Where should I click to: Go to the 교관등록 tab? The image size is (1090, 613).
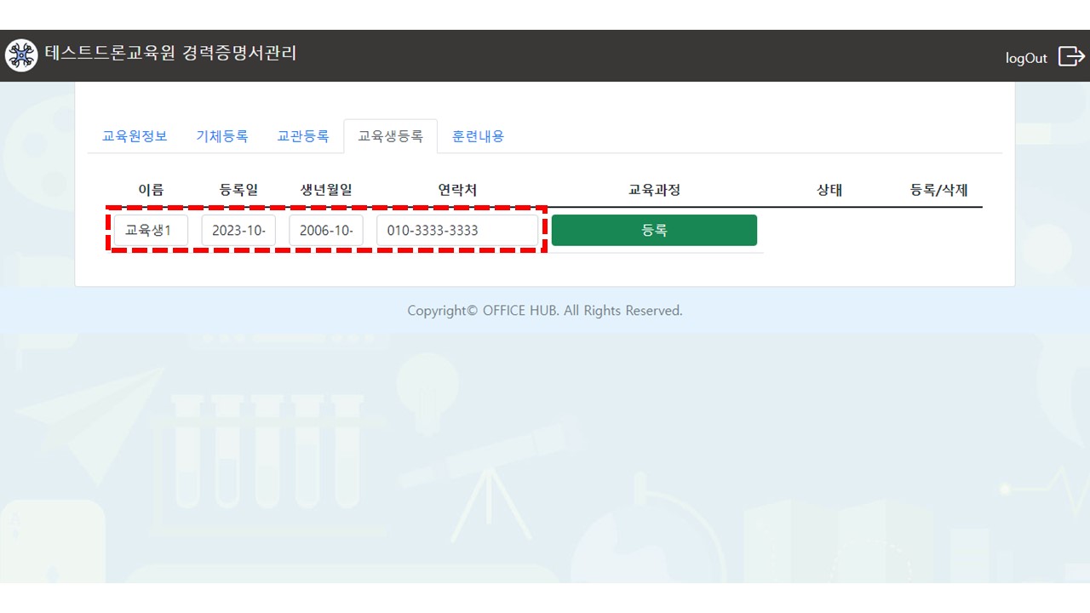[x=303, y=136]
